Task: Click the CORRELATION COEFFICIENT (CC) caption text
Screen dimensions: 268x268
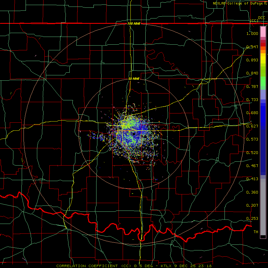Action: coord(94,266)
